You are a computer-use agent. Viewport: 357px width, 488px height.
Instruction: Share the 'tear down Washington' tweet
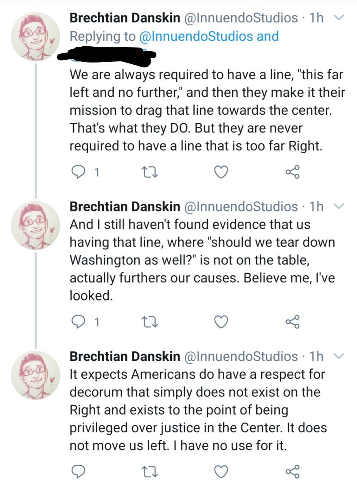pyautogui.click(x=292, y=322)
